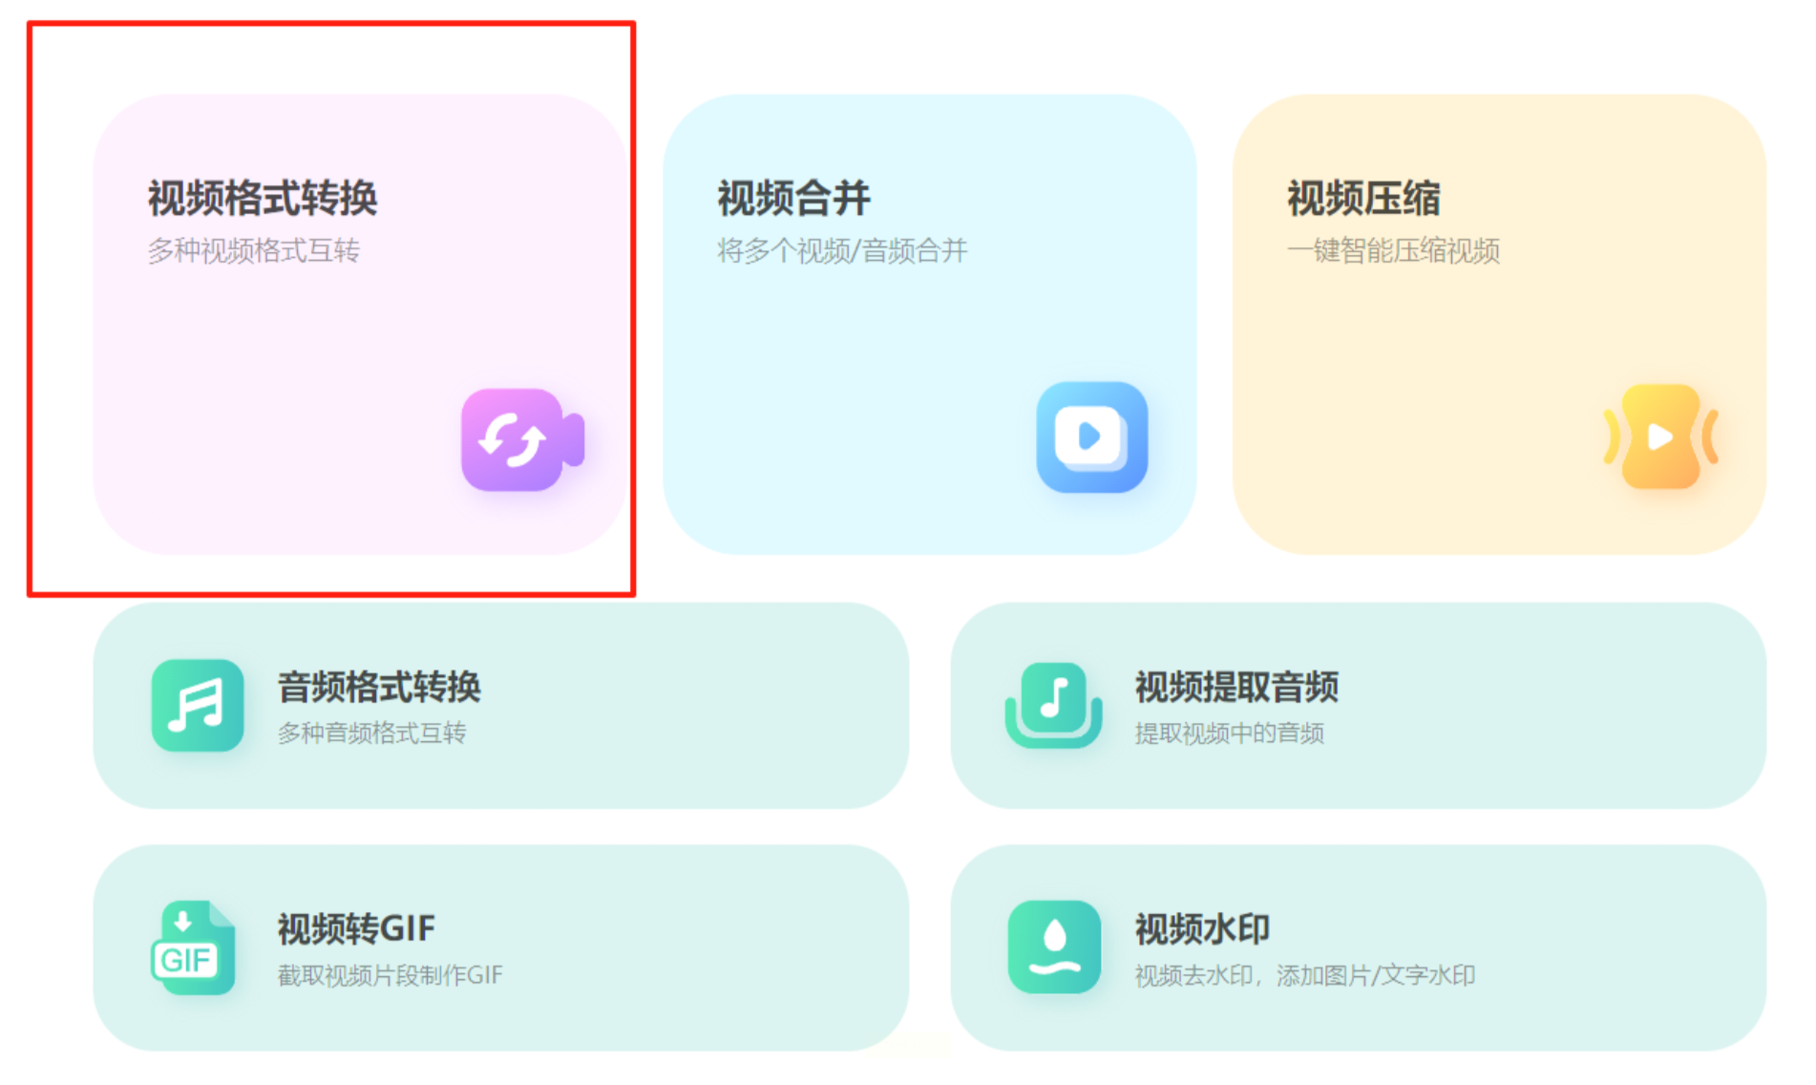Click the 一键智能压缩视频 subtitle

click(x=1393, y=251)
